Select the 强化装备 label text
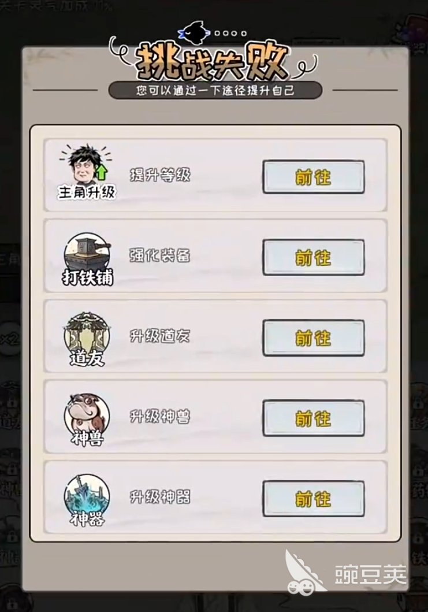Image resolution: width=428 pixels, height=612 pixels. click(x=160, y=255)
